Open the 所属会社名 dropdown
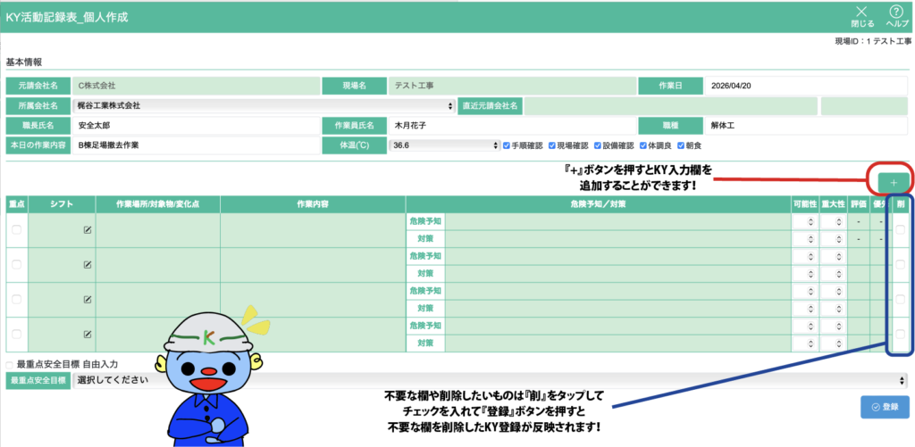Screen dimensions: 915x447 coord(264,105)
